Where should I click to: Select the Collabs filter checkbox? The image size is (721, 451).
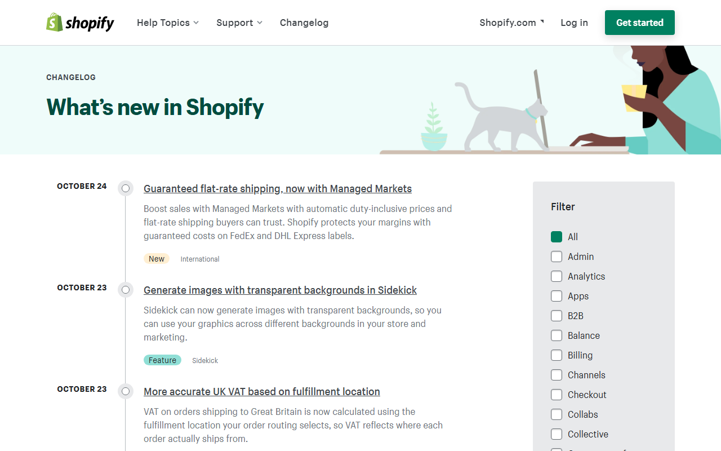(x=557, y=414)
